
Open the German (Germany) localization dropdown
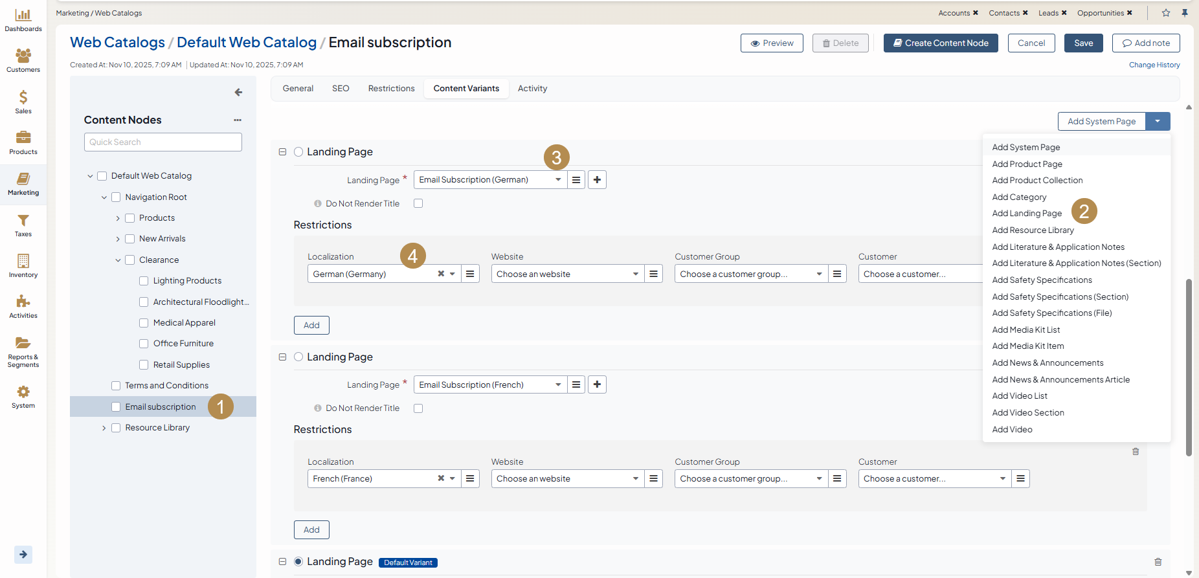coord(453,274)
